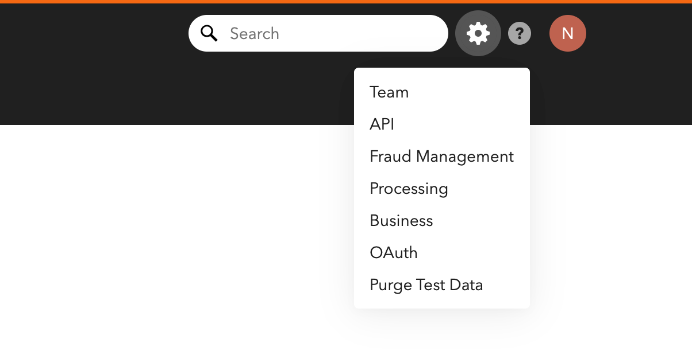Click the settings gear icon
The width and height of the screenshot is (692, 359).
click(478, 33)
